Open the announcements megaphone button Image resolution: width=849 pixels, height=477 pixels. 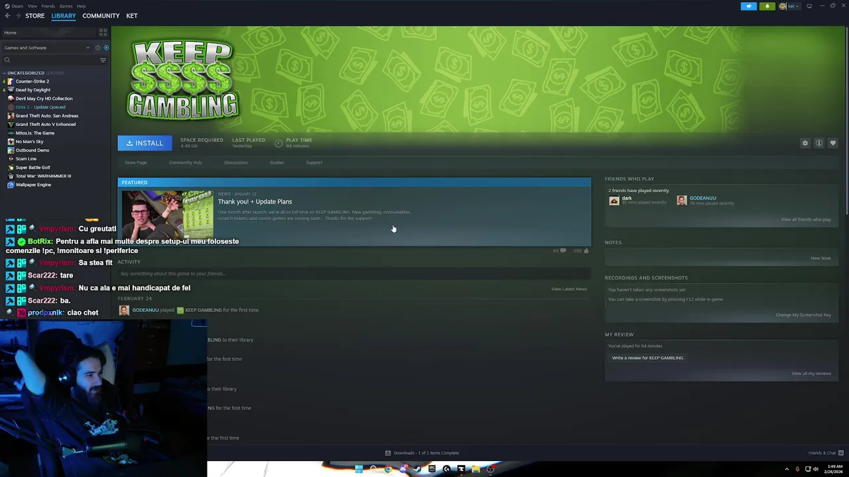(748, 6)
